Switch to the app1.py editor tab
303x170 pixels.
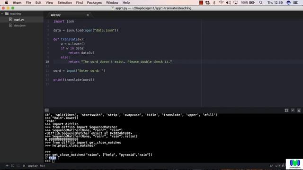coord(56,15)
